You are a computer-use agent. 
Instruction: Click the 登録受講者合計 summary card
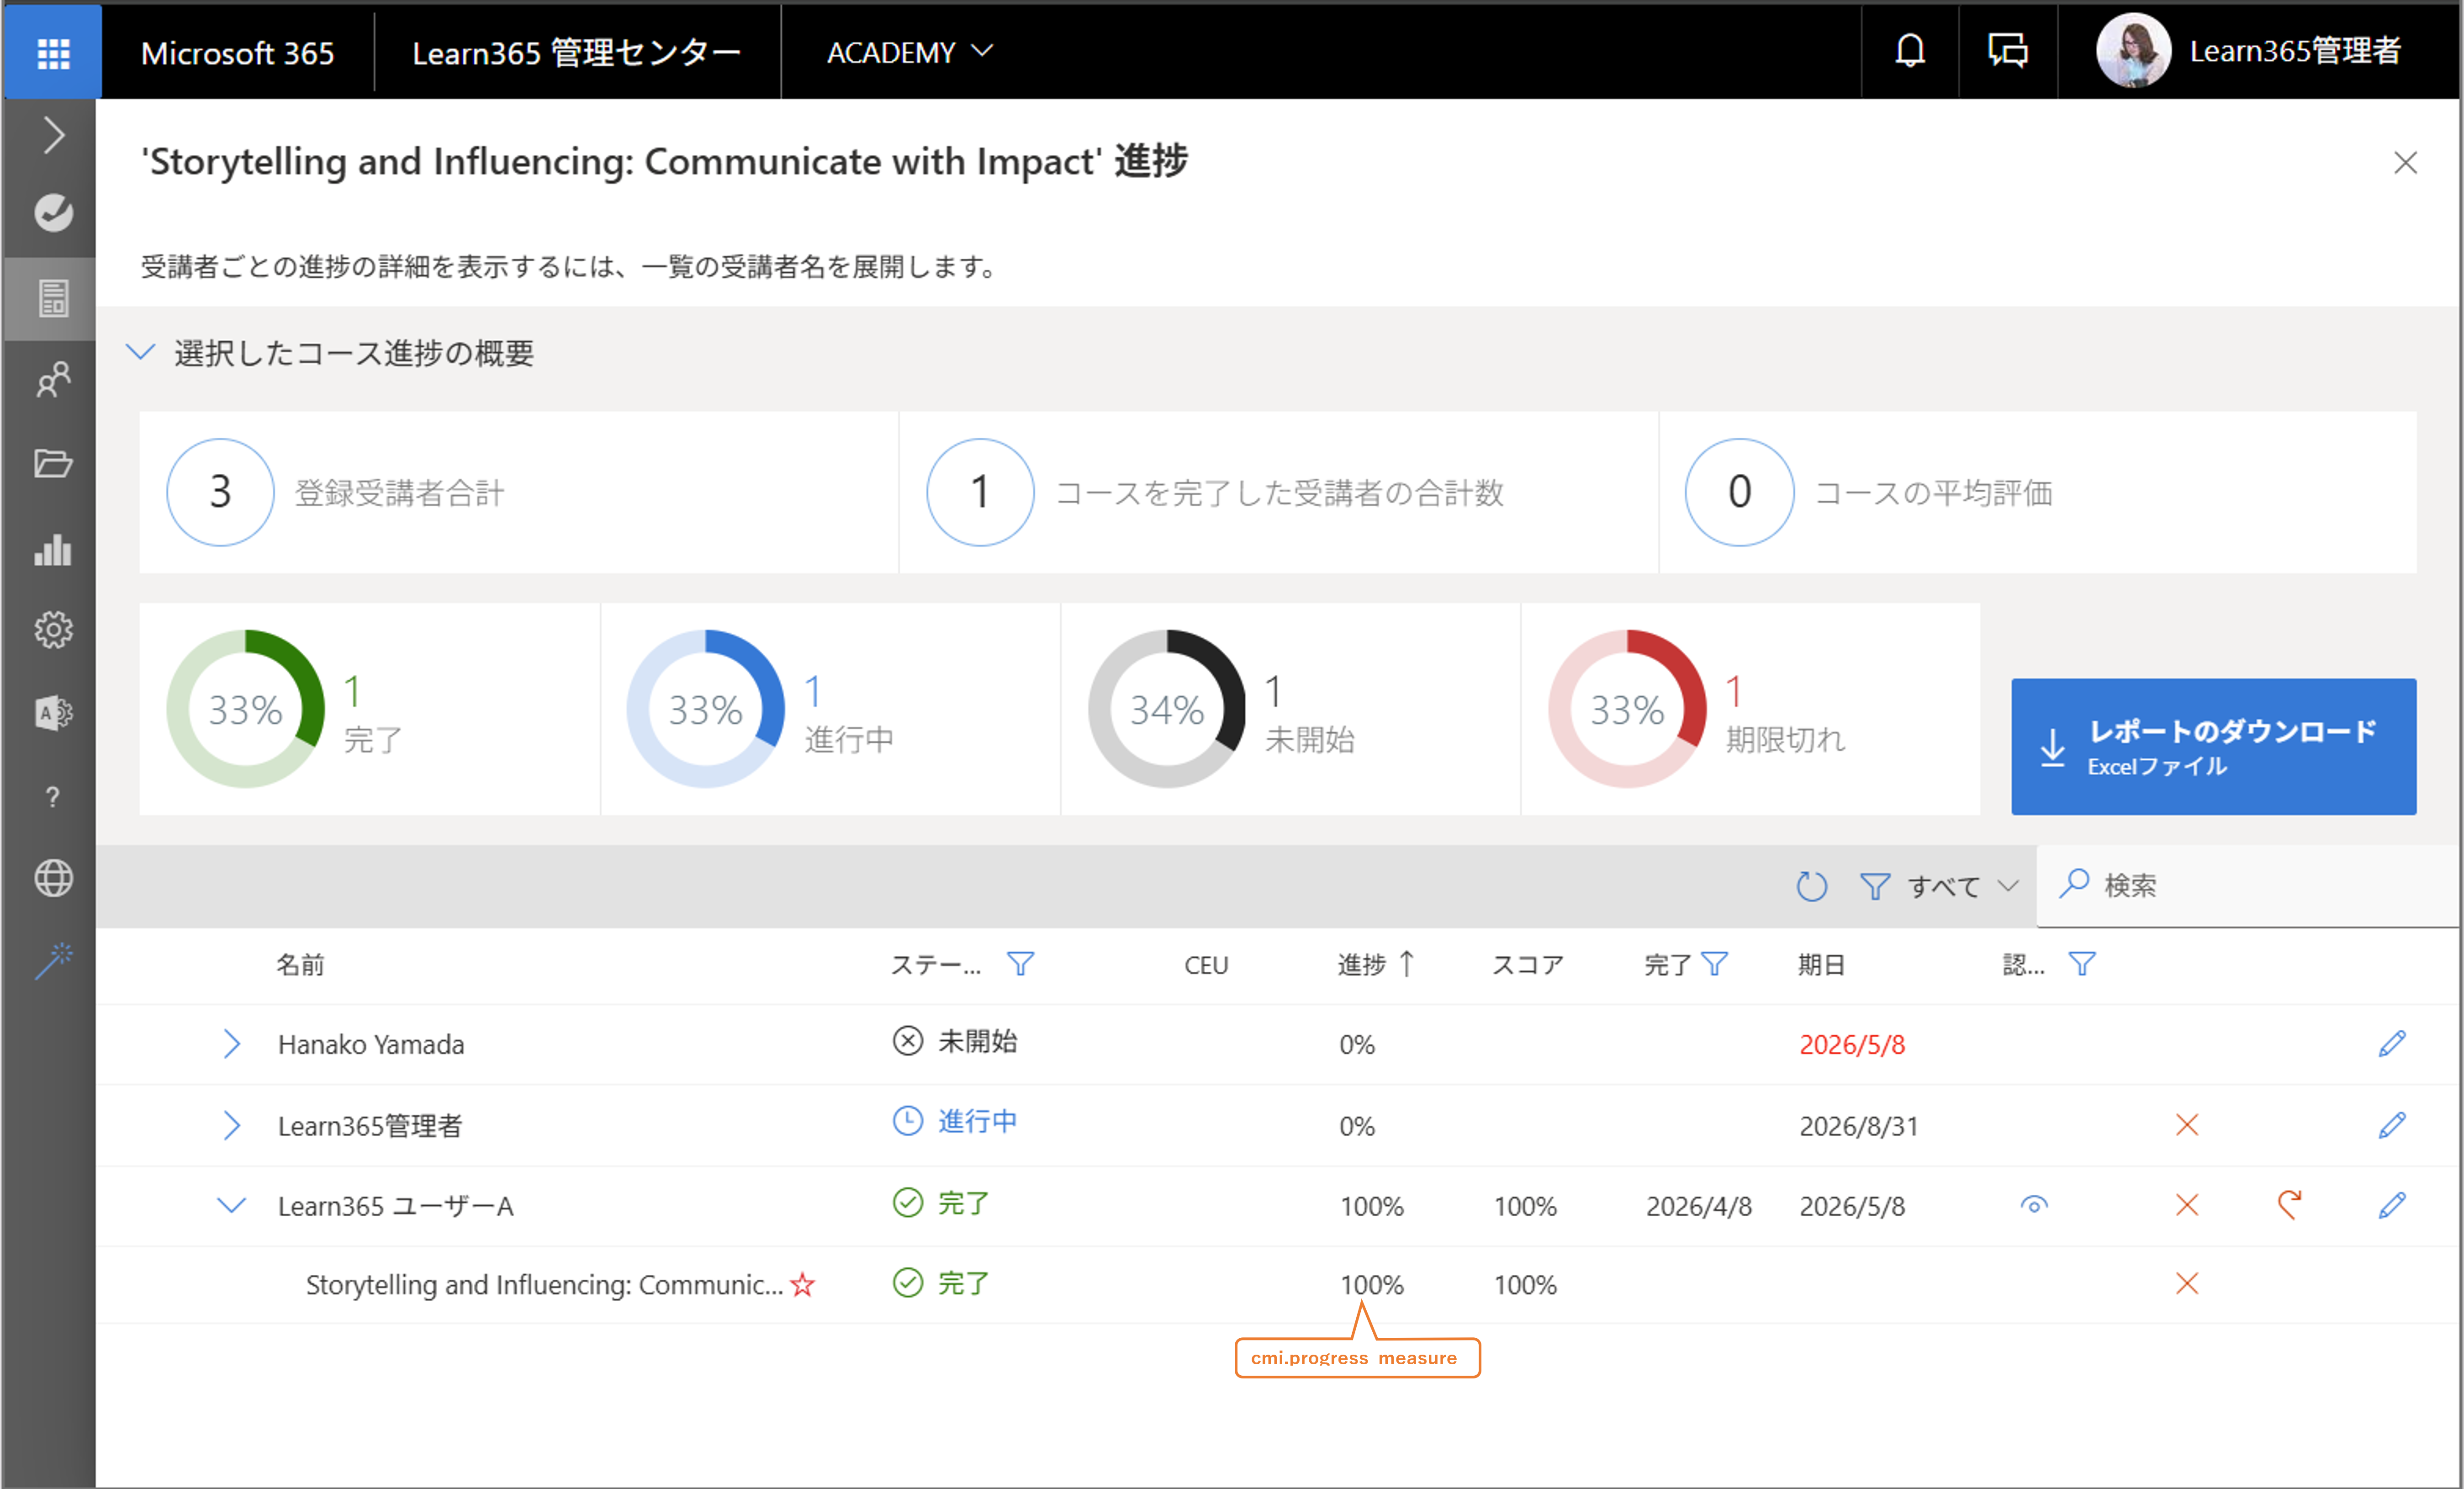518,492
